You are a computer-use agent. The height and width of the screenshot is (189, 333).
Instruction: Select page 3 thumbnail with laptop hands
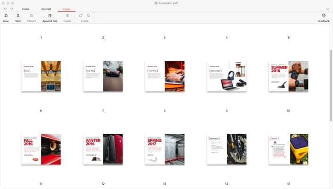coord(164,76)
